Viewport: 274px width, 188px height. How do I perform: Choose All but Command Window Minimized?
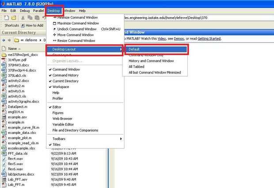pyautogui.click(x=155, y=72)
